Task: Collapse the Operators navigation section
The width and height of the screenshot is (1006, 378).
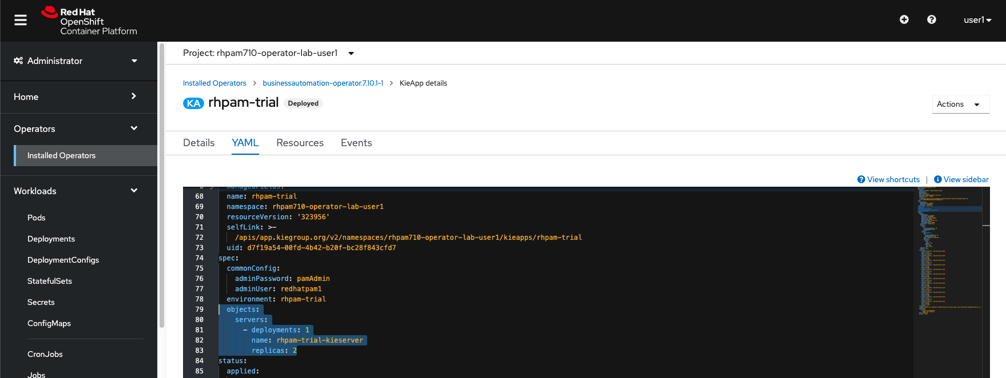Action: tap(78, 129)
